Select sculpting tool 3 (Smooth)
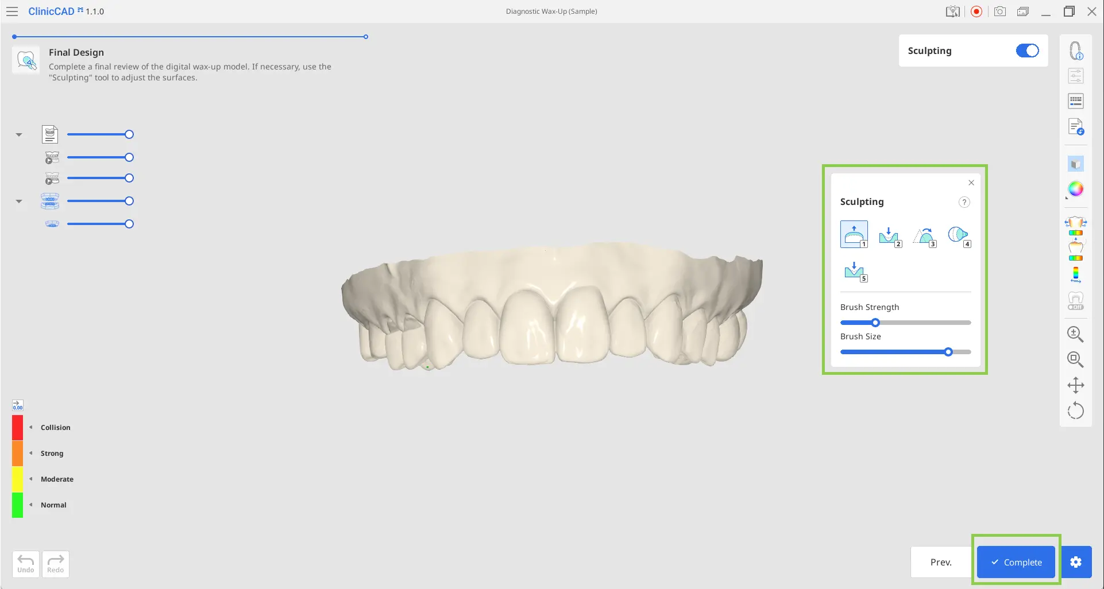 tap(925, 235)
